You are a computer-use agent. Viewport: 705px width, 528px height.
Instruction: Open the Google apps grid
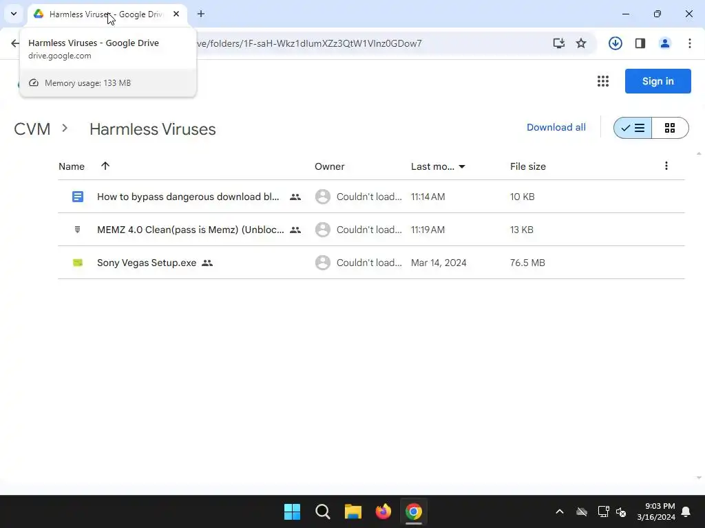click(603, 81)
